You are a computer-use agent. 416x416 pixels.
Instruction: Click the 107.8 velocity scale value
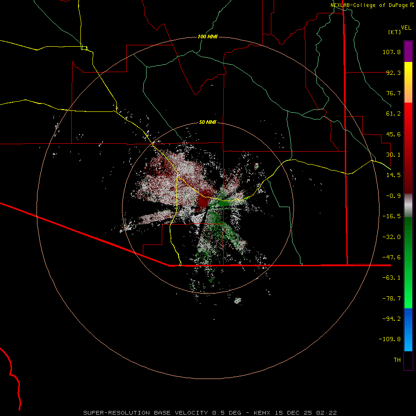pyautogui.click(x=392, y=52)
